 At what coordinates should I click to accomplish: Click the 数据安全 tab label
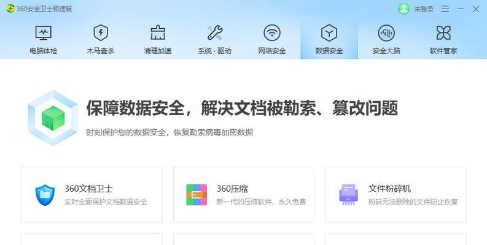tap(329, 51)
